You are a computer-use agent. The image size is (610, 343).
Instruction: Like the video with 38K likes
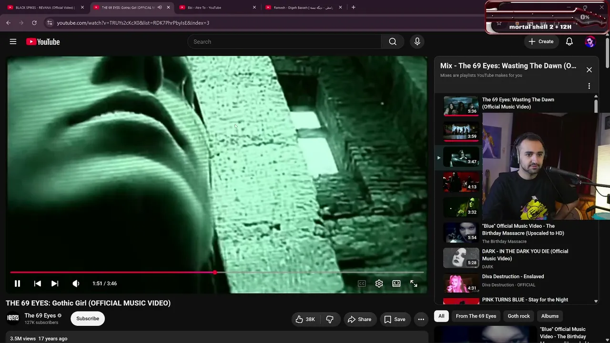pos(305,319)
